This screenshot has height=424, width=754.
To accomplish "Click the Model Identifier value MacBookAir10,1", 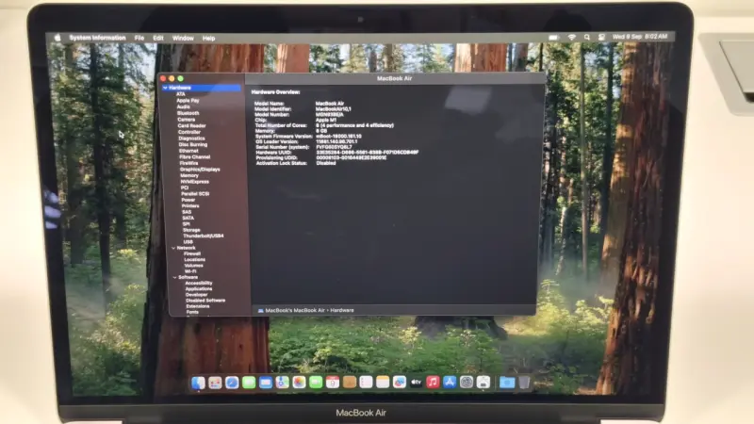I will pos(334,109).
